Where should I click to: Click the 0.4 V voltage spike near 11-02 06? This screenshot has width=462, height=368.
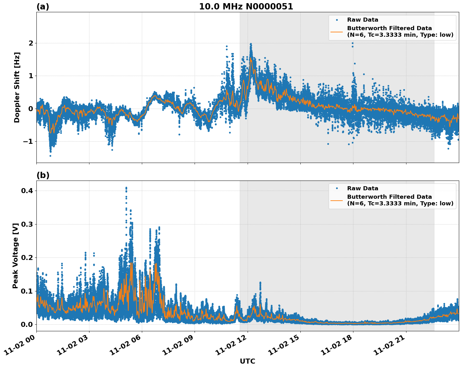point(126,188)
